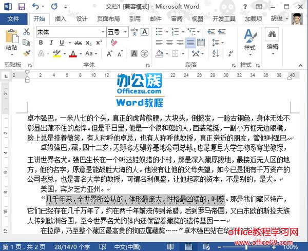Open the Styles gallery icon
Image resolution: width=308 pixels, height=251 pixels.
tap(250, 35)
